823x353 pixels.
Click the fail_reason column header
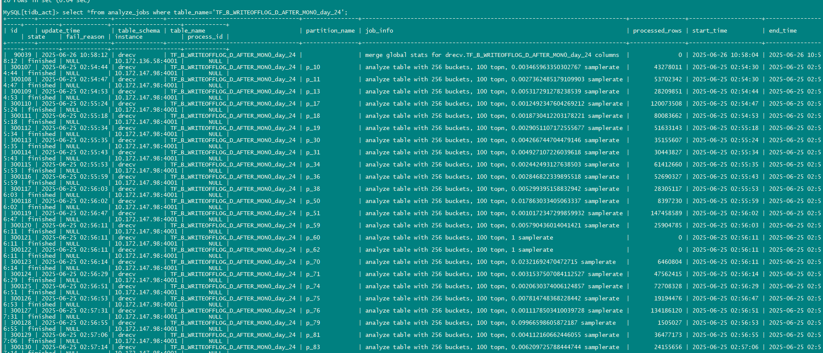[85, 37]
